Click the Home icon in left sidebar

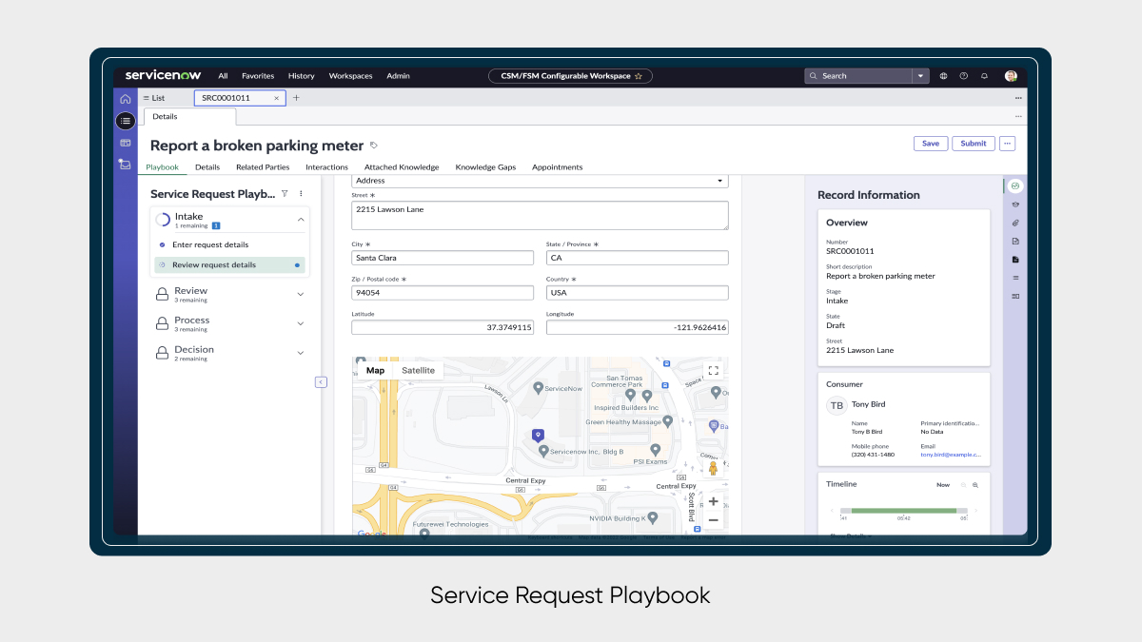pos(125,99)
